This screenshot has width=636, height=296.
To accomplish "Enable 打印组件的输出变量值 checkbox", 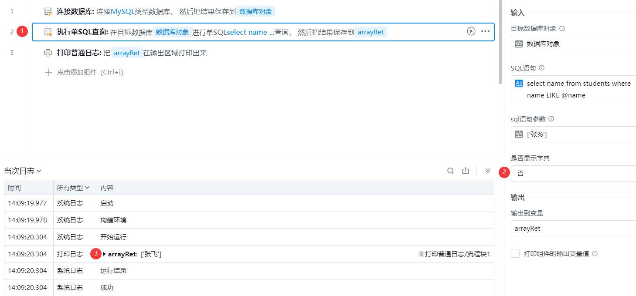I will tap(515, 253).
